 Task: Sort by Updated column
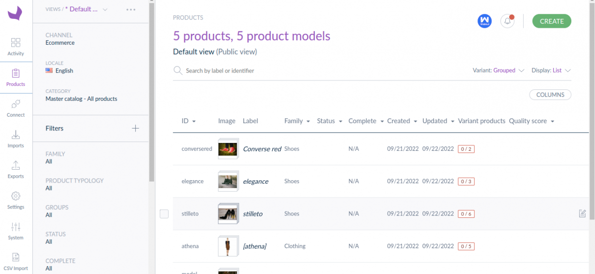pyautogui.click(x=438, y=121)
